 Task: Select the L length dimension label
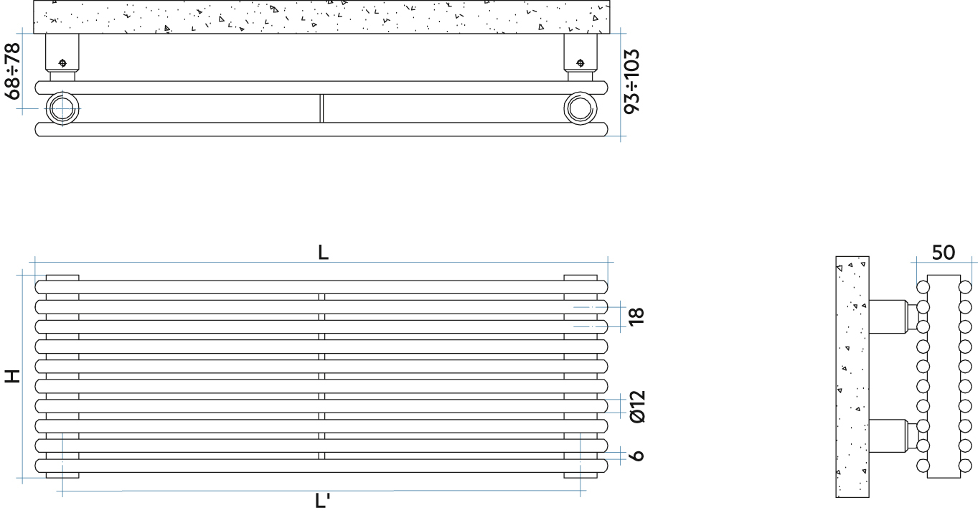click(x=324, y=253)
